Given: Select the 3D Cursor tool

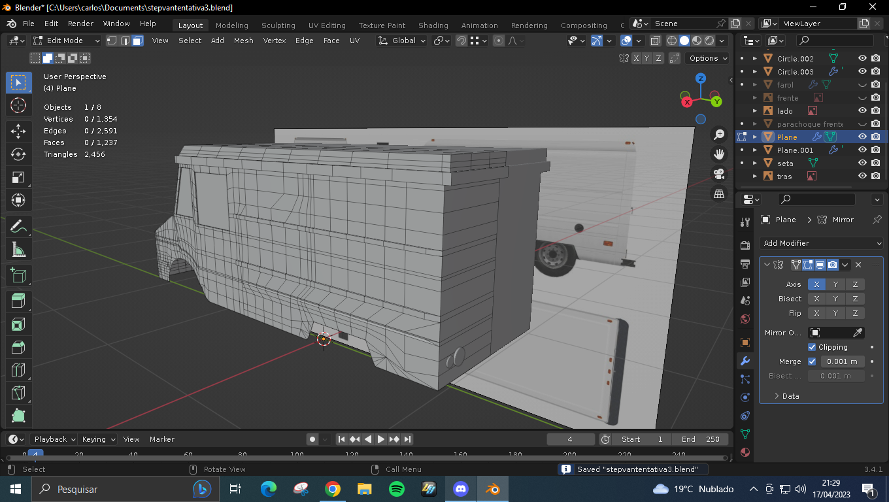Looking at the screenshot, I should click(18, 106).
